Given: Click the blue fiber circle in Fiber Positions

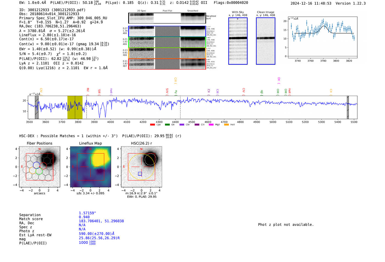Looking at the screenshot, I should point(36,165).
